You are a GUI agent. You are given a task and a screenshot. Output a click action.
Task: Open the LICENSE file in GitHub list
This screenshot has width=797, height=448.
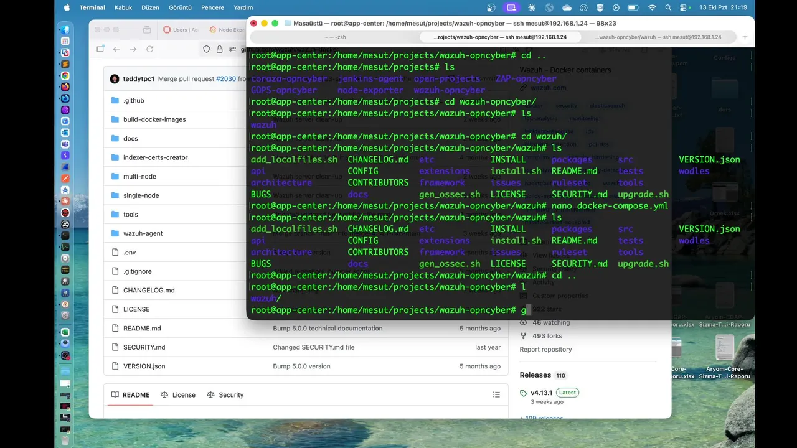click(136, 309)
